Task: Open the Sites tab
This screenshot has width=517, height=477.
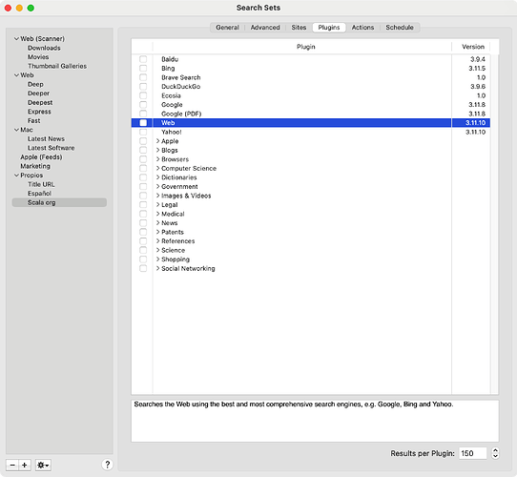Action: point(299,28)
